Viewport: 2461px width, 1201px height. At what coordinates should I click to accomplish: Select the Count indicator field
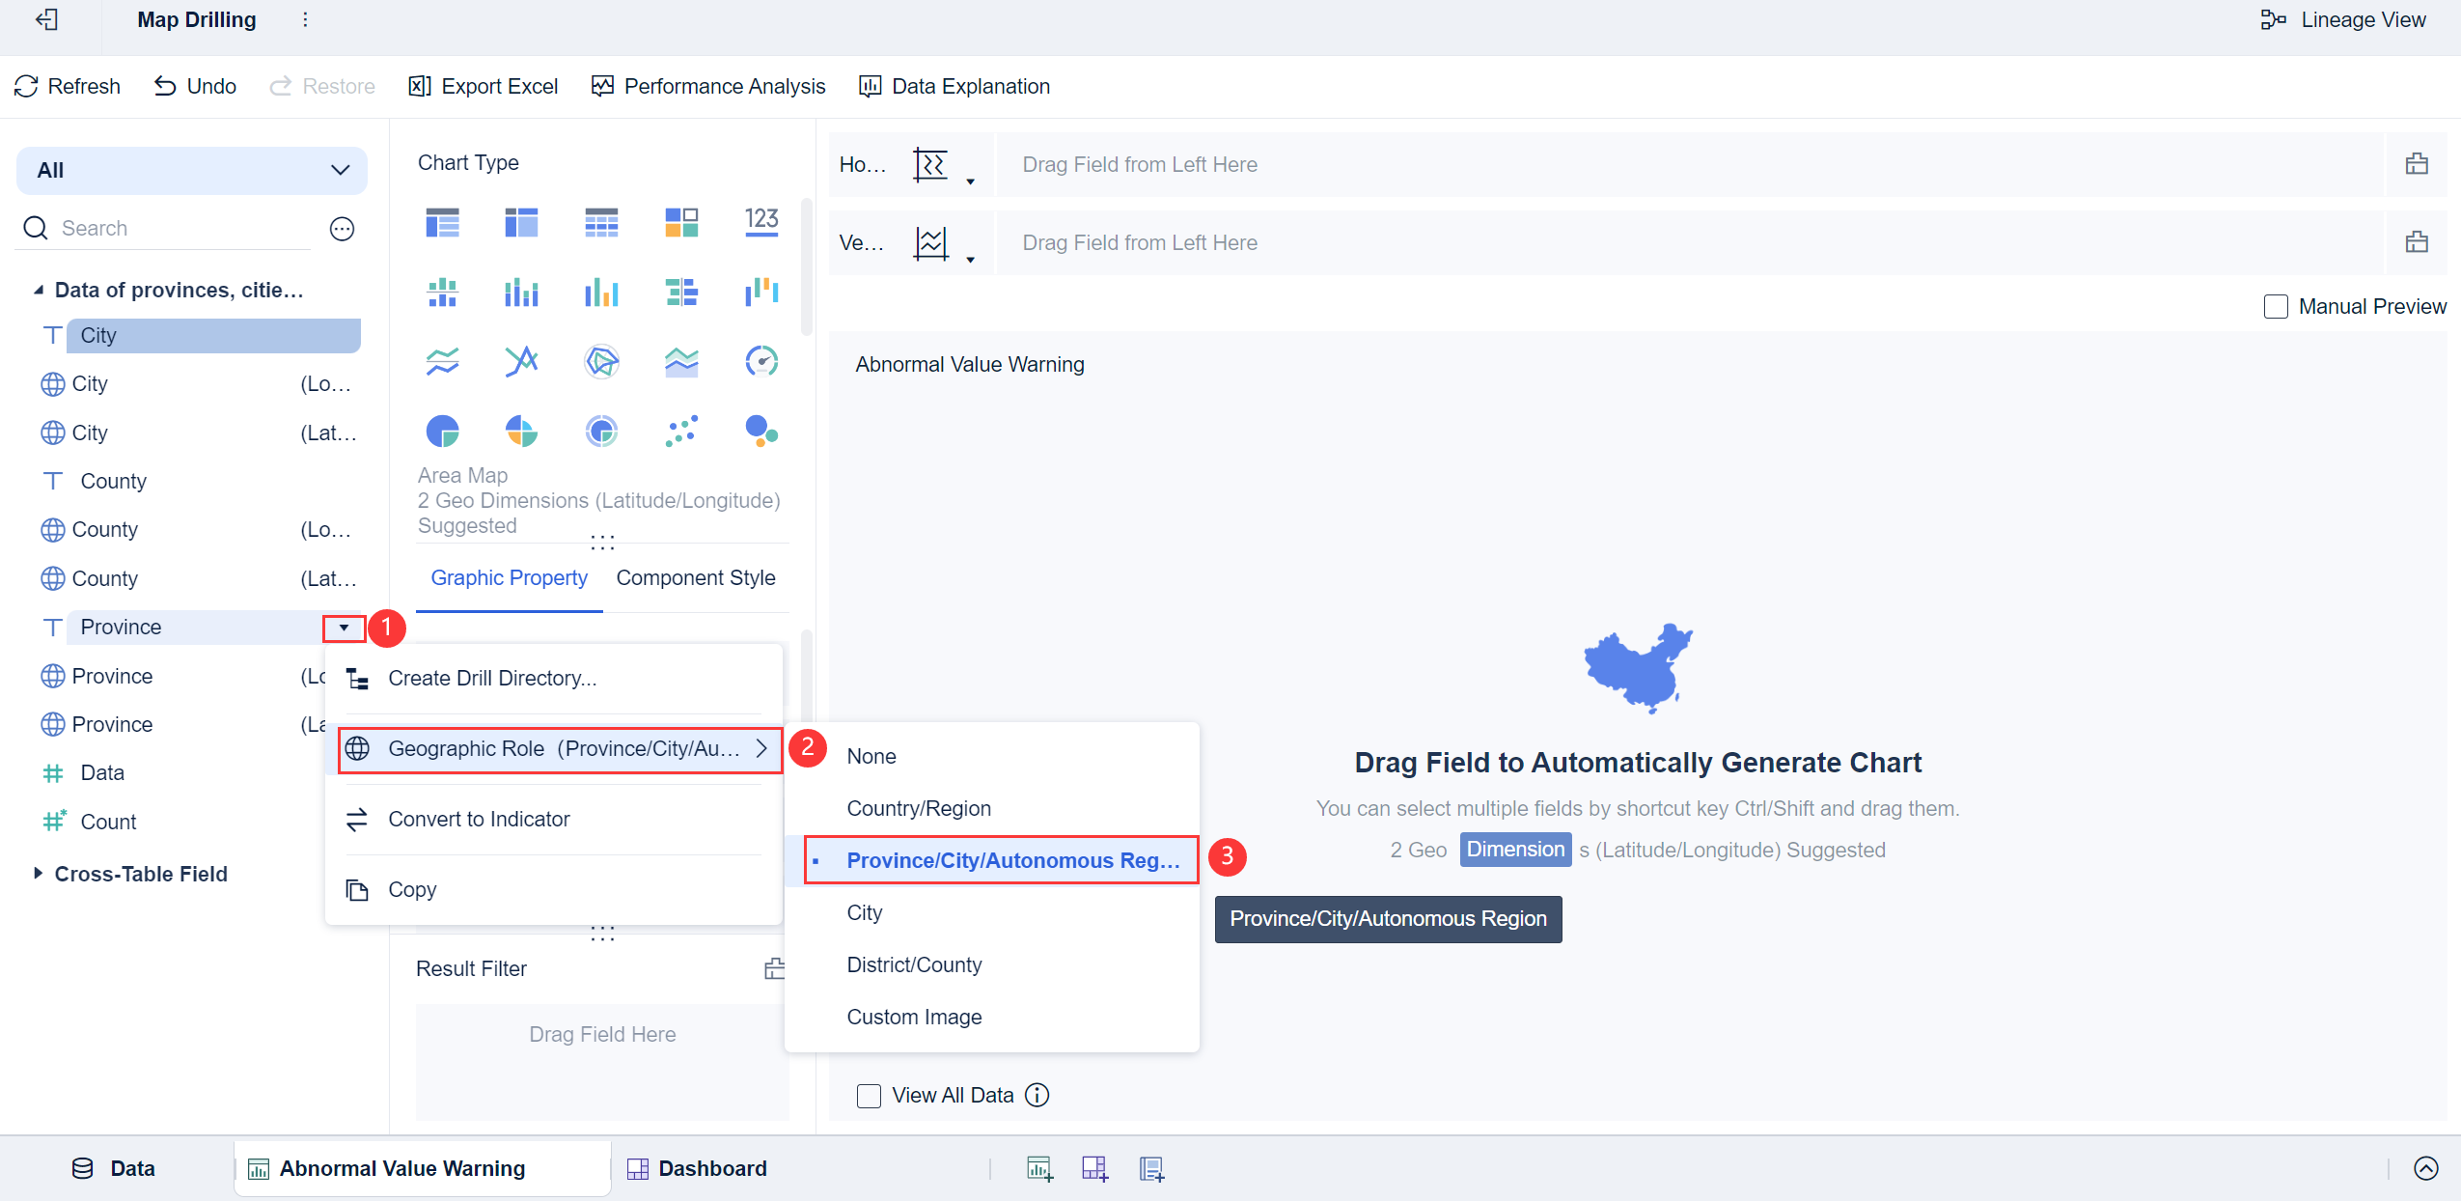tap(108, 823)
